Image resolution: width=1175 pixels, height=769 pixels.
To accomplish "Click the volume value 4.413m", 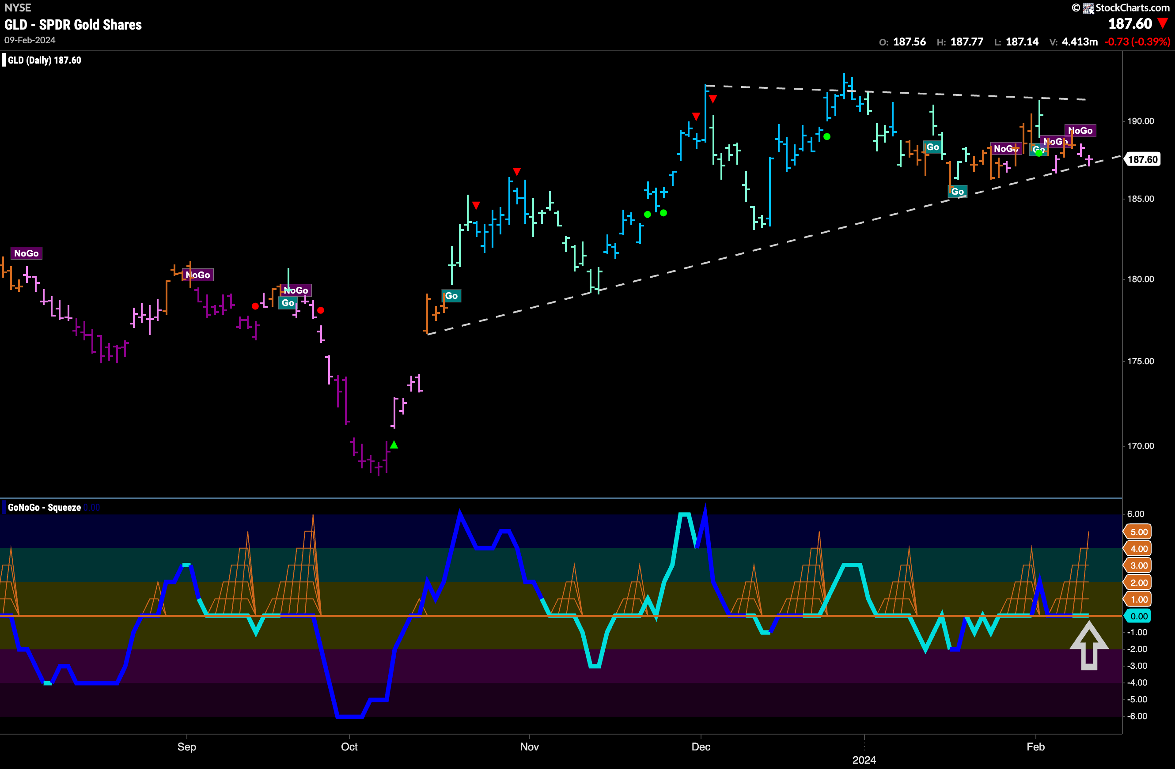I will pos(1080,42).
